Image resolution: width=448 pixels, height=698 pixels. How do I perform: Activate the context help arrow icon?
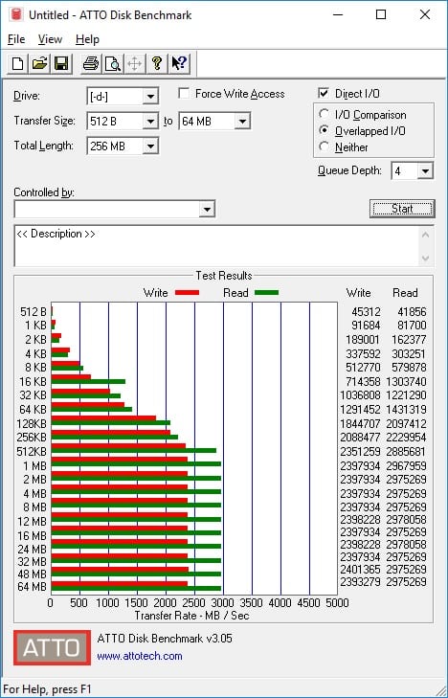point(179,63)
